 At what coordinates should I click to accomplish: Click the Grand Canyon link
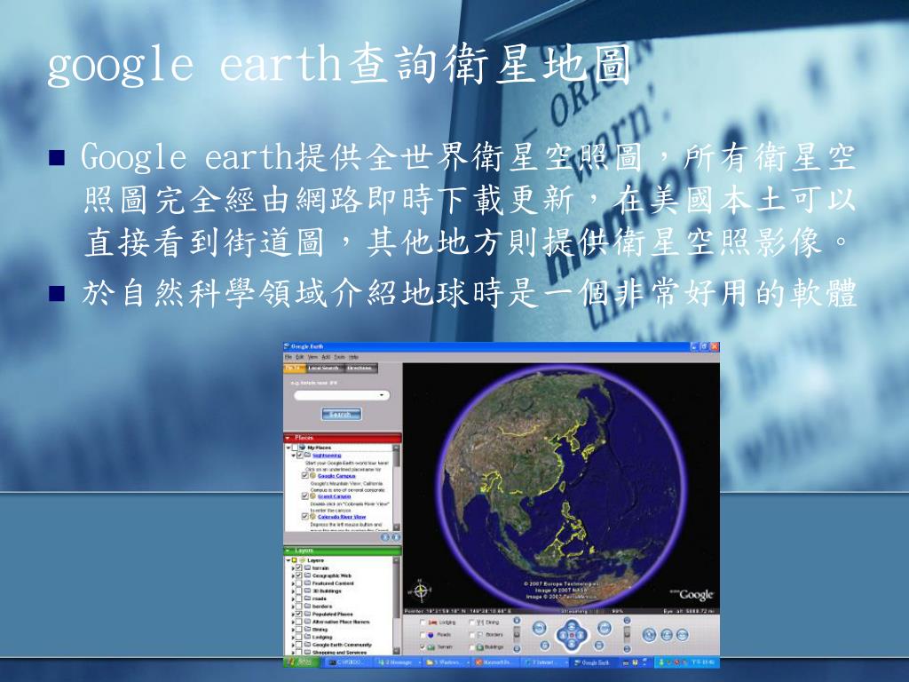pyautogui.click(x=334, y=496)
